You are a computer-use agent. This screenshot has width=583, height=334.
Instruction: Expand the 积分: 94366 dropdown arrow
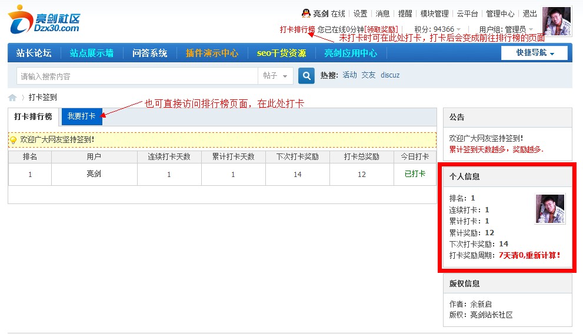pyautogui.click(x=459, y=29)
